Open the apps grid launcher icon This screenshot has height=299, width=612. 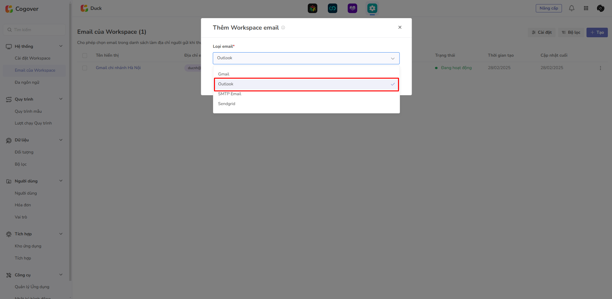(586, 8)
